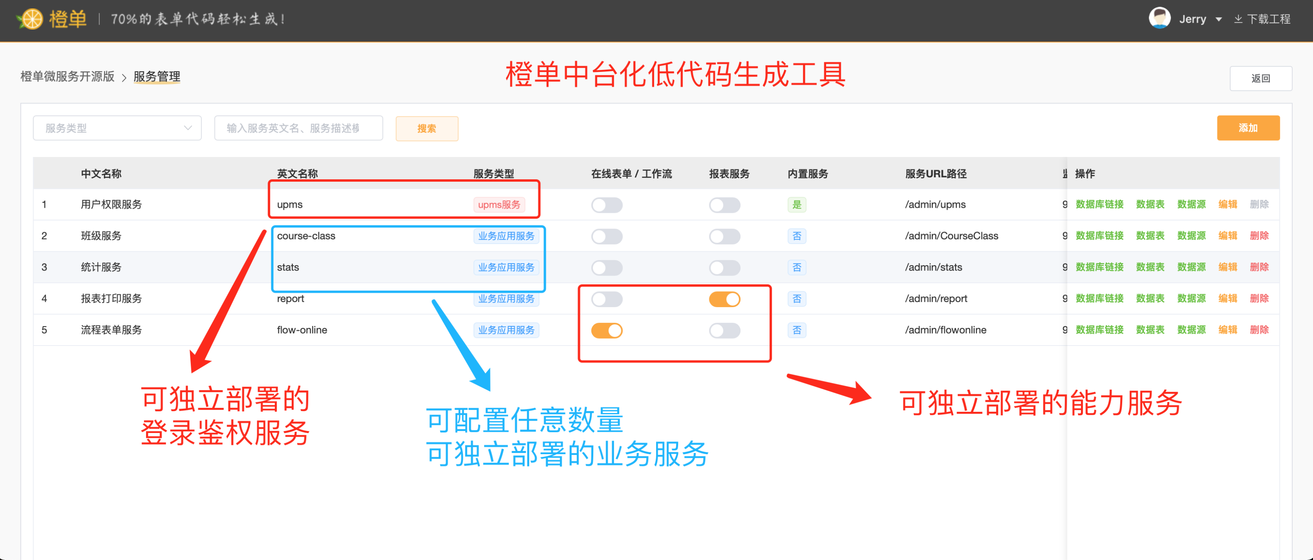
Task: Open the 服务类型 dropdown filter
Action: click(x=117, y=128)
